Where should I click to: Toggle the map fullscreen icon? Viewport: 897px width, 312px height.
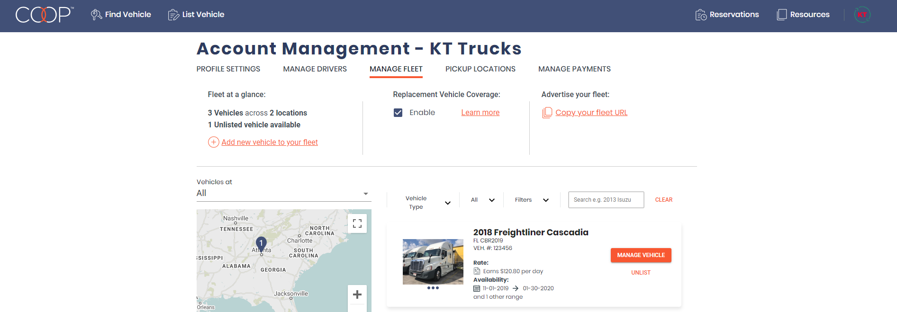(x=357, y=223)
